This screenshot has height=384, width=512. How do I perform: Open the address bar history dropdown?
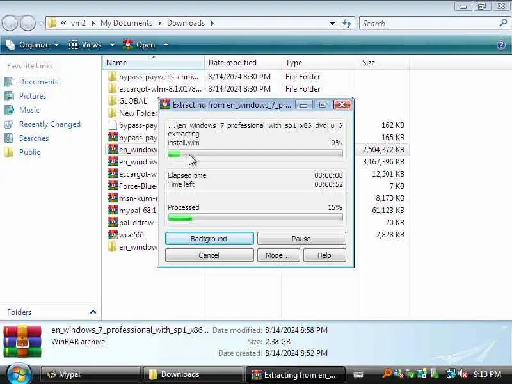click(x=332, y=24)
